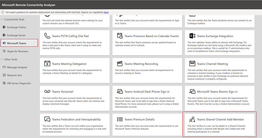
Task: Follow the FastTrack 'here' link
Action: click(106, 12)
